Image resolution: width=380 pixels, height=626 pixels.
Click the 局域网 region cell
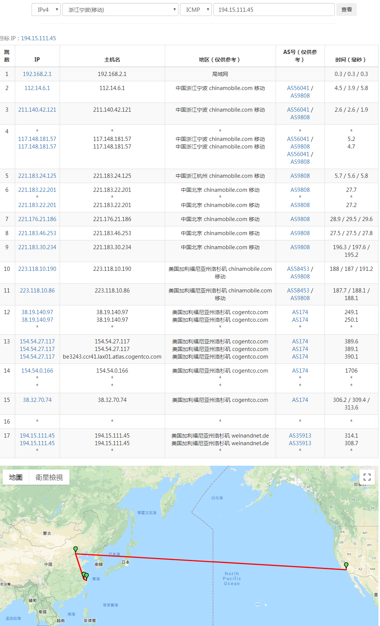tap(220, 74)
